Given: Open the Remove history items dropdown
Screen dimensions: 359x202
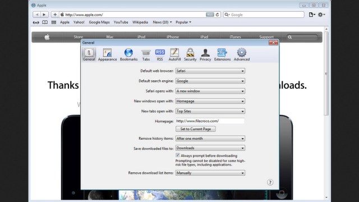Looking at the screenshot, I should [x=210, y=139].
